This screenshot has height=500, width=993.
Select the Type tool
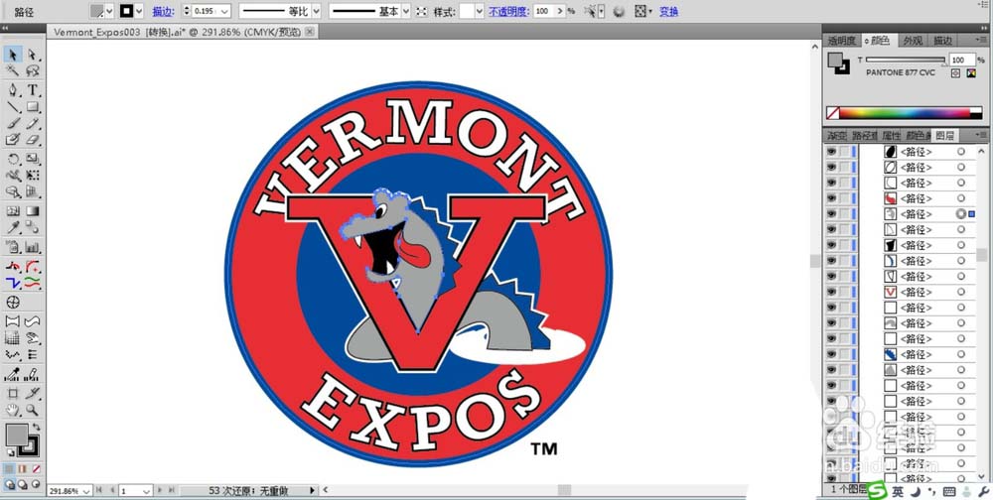pos(33,90)
